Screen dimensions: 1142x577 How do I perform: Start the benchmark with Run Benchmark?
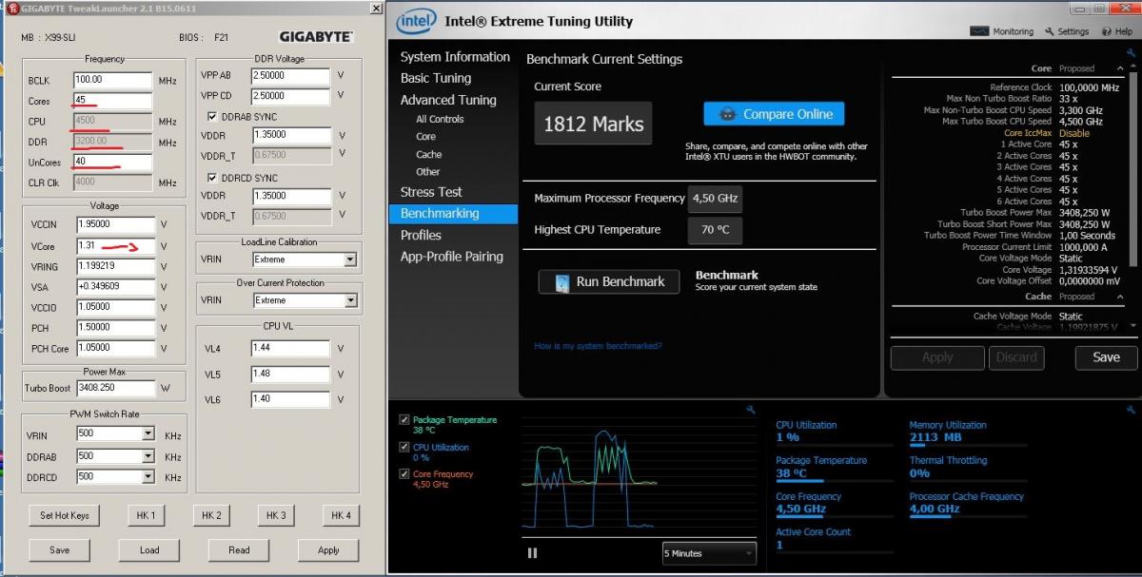[609, 282]
